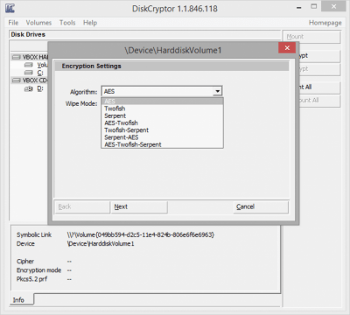Viewport: 350px width, 315px height.
Task: Click the Encryption Settings heading
Action: click(91, 66)
